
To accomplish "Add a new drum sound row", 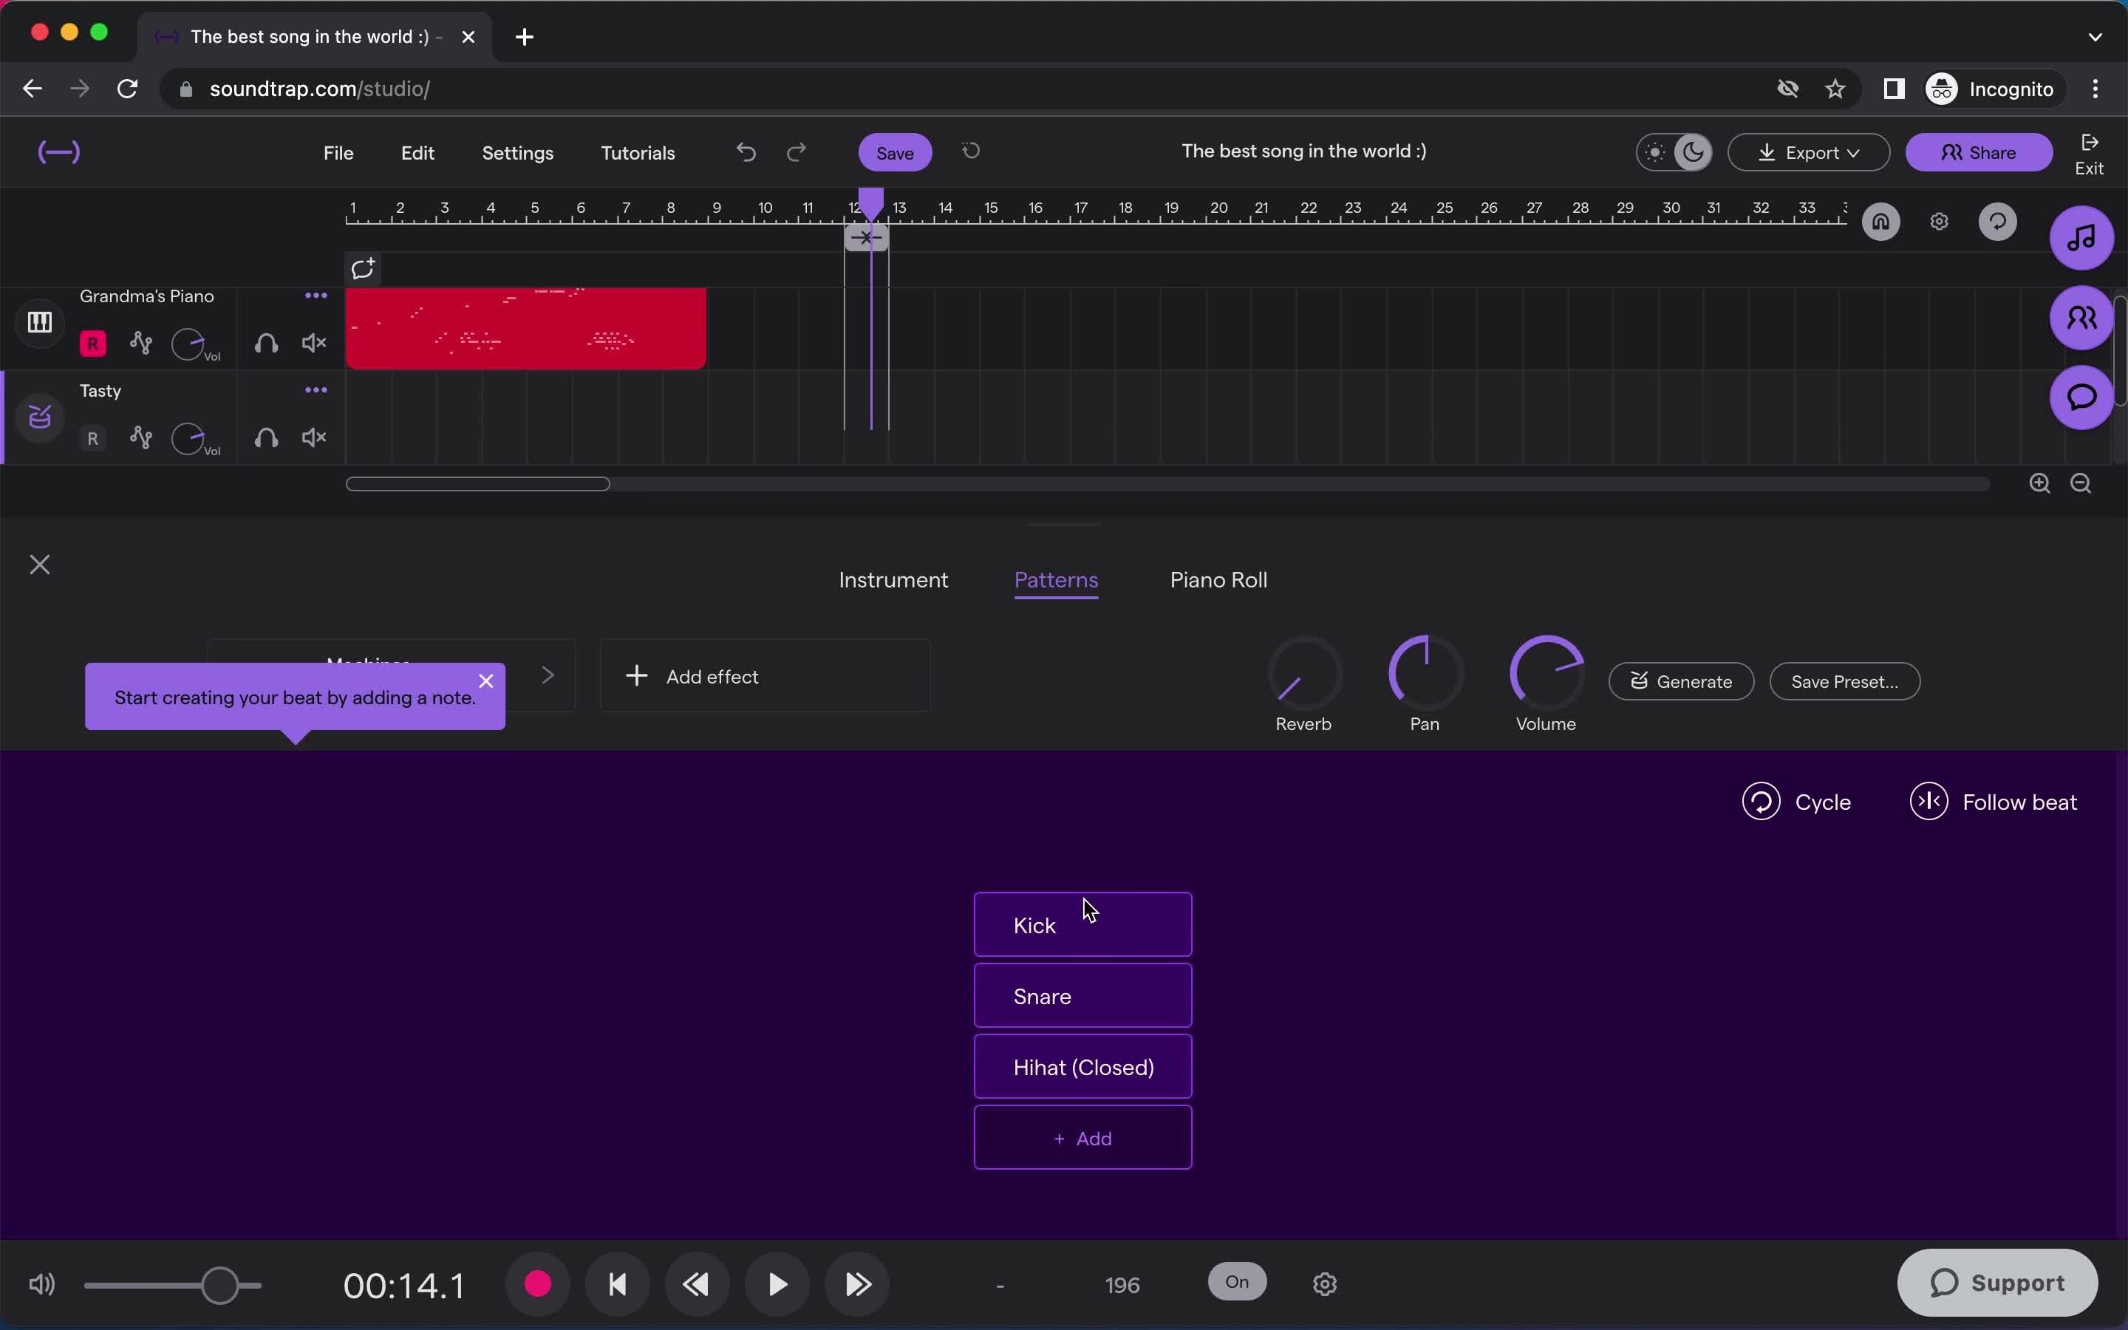I will (1082, 1137).
